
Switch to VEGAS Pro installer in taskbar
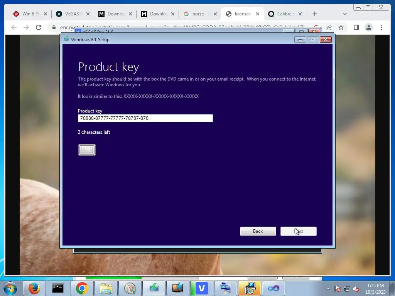click(x=201, y=288)
